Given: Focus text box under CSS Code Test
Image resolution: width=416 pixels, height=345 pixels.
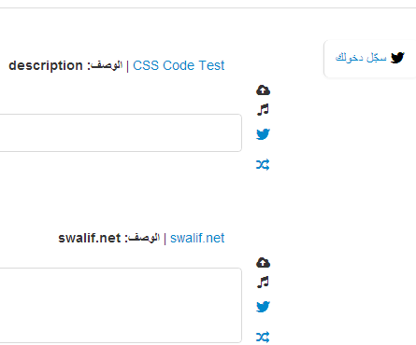Looking at the screenshot, I should click(121, 133).
